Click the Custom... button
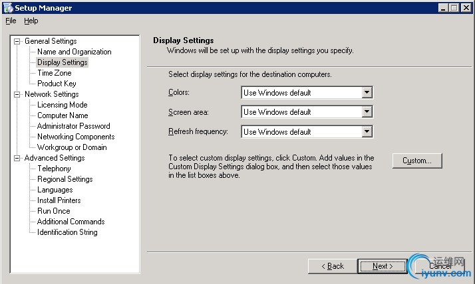This screenshot has width=475, height=284. pyautogui.click(x=417, y=161)
